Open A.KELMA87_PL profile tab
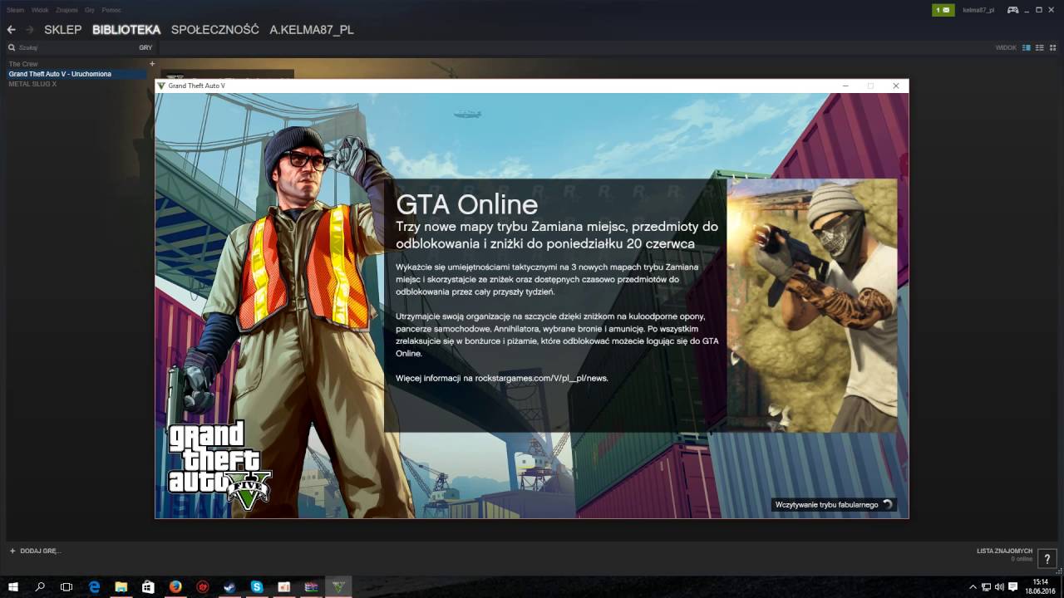Viewport: 1064px width, 598px height. [312, 30]
